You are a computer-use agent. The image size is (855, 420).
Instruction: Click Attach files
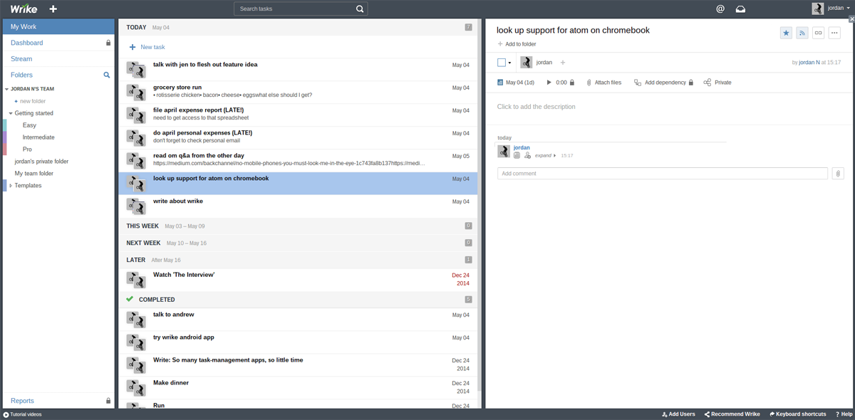pyautogui.click(x=603, y=83)
